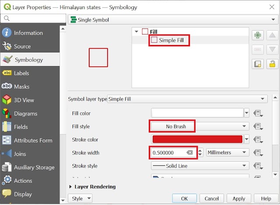Open the Diagrams tab

(30, 114)
